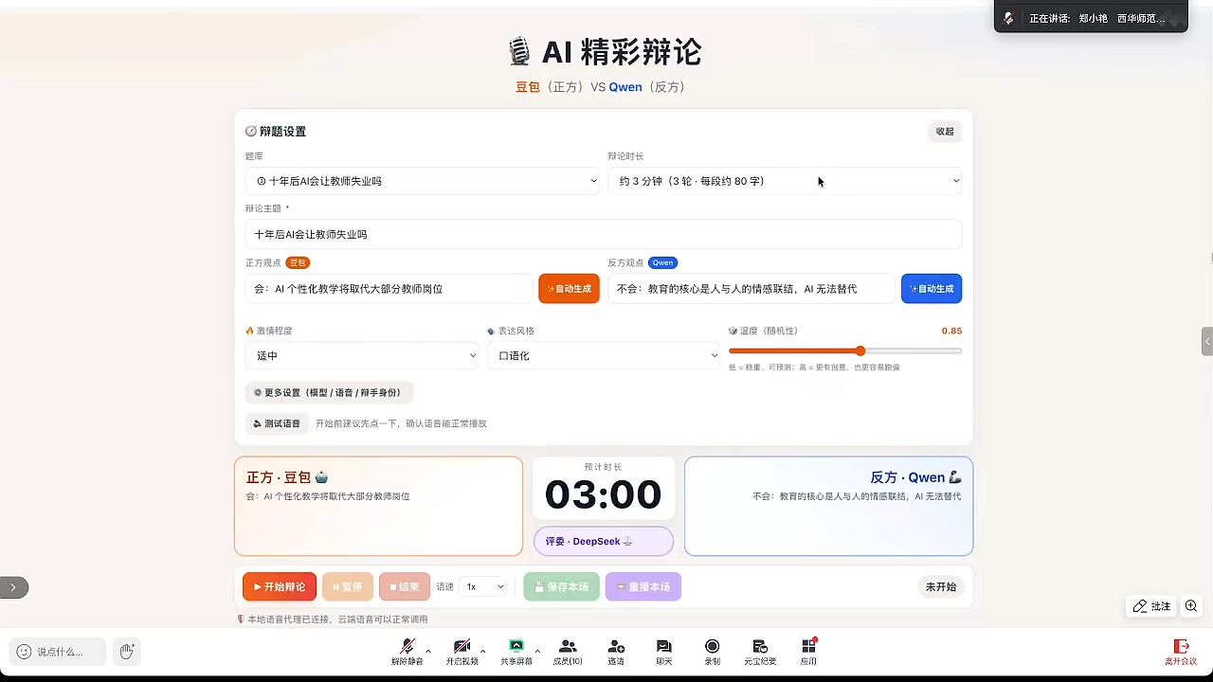Screen dimensions: 1213x682
Task: Expand 更多设置 (模型/语音/辩手身份)
Action: tap(329, 392)
